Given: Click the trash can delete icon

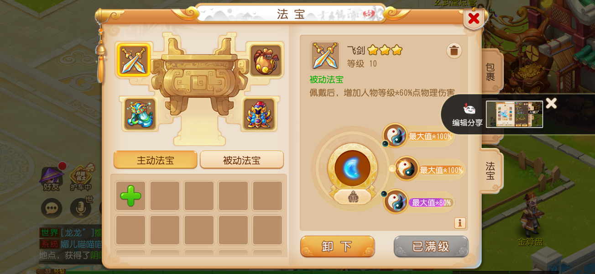Looking at the screenshot, I should [x=454, y=51].
